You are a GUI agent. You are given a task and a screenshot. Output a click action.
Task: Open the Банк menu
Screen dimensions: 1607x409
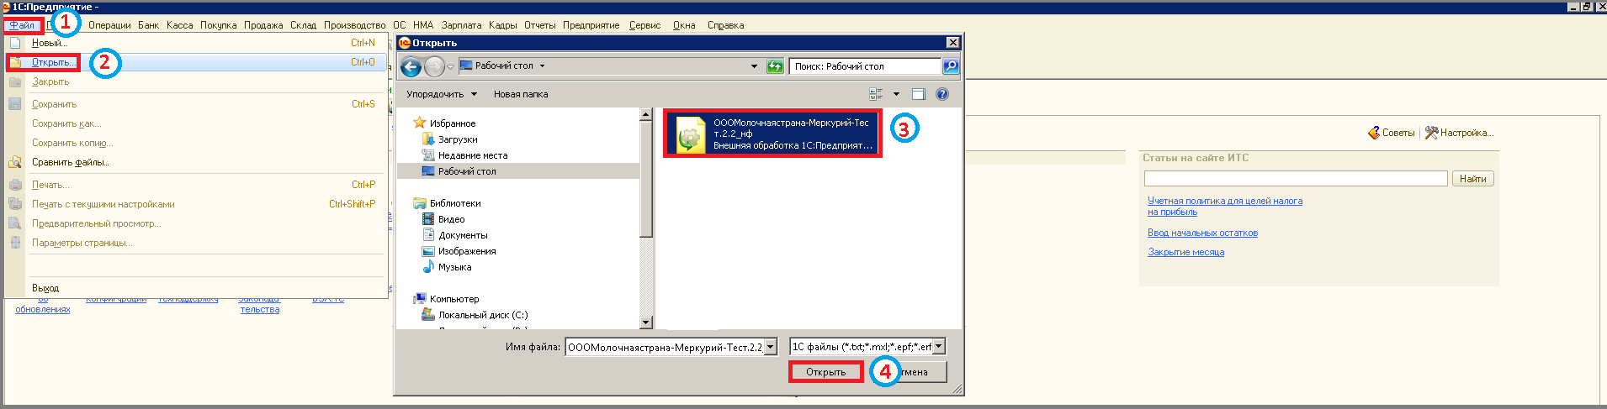(148, 25)
